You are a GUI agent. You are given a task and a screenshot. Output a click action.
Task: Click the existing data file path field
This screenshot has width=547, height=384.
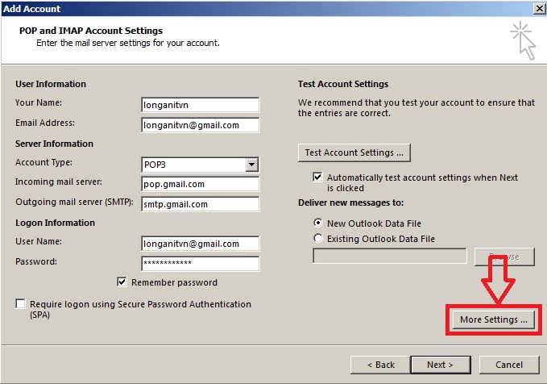click(x=390, y=256)
